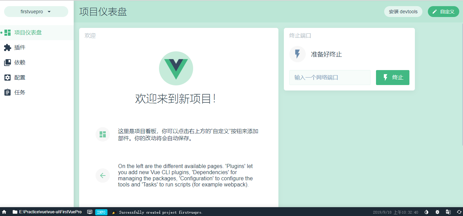Click the 终止端口 card title
This screenshot has height=216, width=463.
pyautogui.click(x=300, y=35)
